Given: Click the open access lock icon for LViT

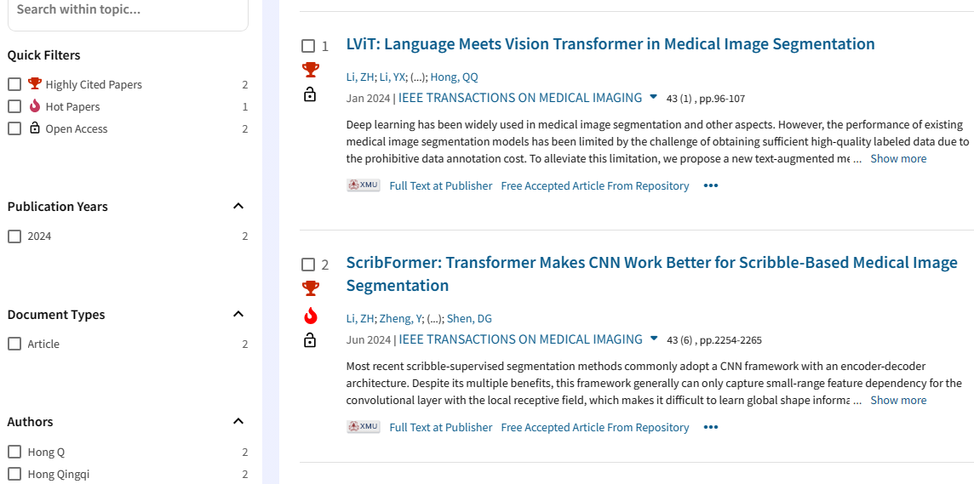Looking at the screenshot, I should (310, 95).
